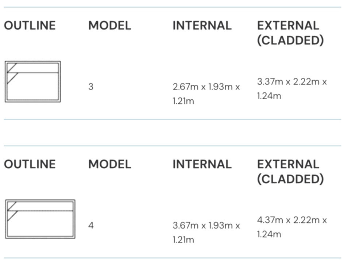Click the second OUTLINE column header
Screen dimensions: 348x268
pyautogui.click(x=30, y=164)
